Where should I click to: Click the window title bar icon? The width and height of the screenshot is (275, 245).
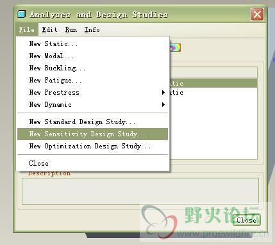21,14
